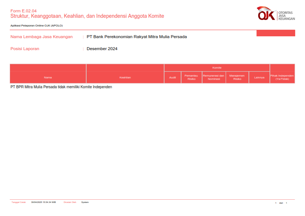305x216 pixels.
Task: Click the "Komite" group header
Action: click(217, 68)
